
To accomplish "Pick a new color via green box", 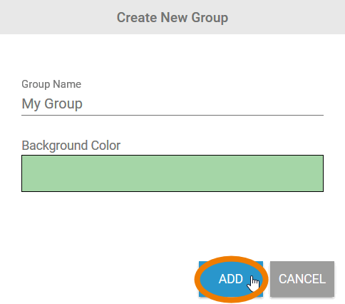I will (172, 173).
